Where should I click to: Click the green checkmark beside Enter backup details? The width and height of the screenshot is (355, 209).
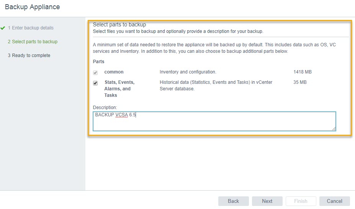click(x=3, y=28)
